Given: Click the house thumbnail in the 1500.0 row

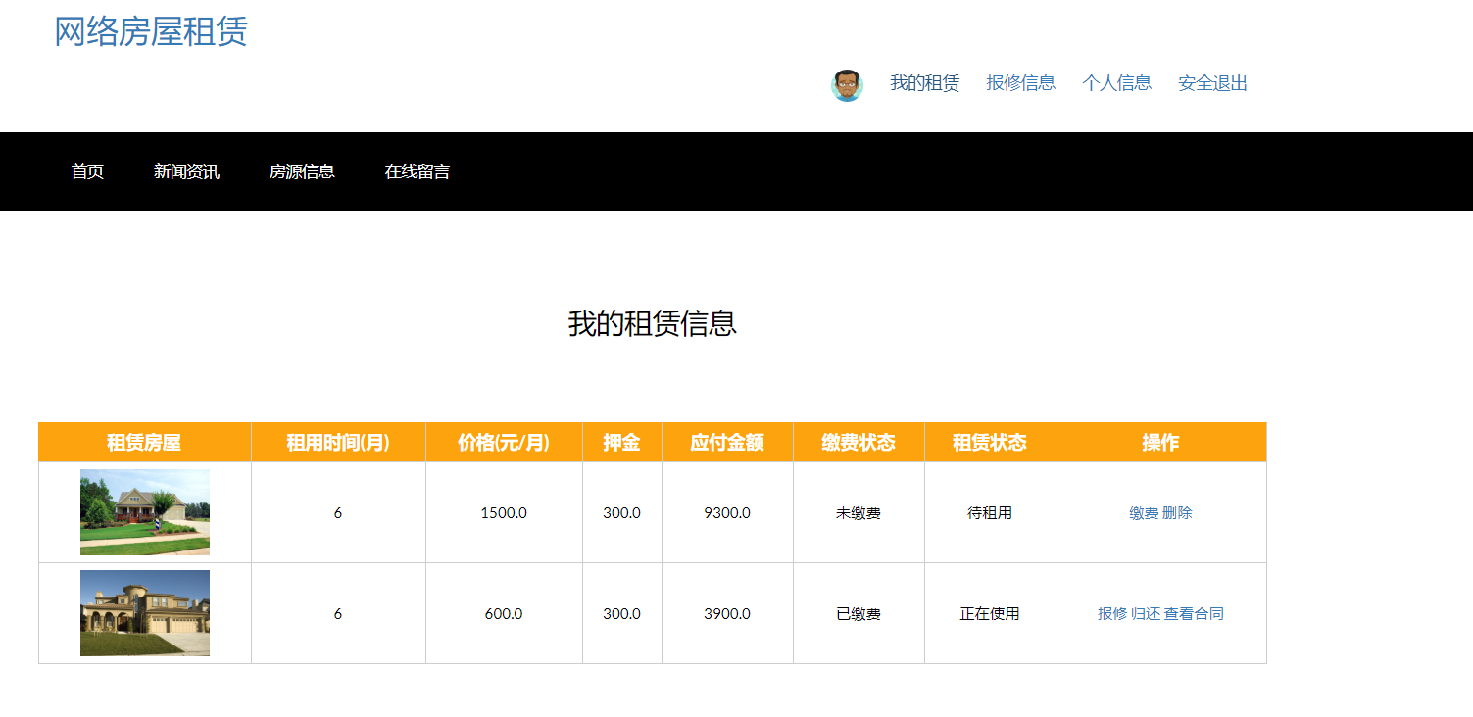Looking at the screenshot, I should click(x=145, y=512).
